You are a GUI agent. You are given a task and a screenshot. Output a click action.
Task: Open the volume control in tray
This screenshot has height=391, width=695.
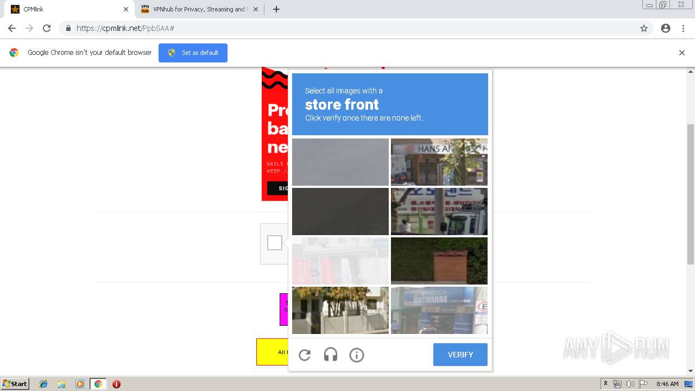point(630,384)
